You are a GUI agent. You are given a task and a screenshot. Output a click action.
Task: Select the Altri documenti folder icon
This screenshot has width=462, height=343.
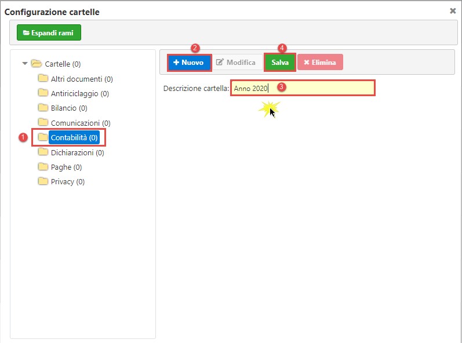(43, 78)
